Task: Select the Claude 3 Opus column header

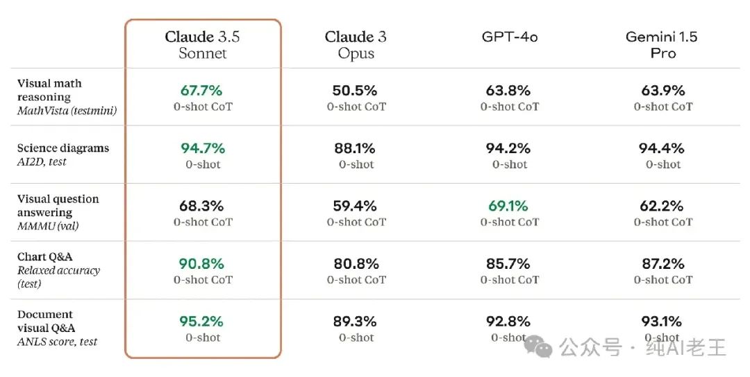Action: (x=356, y=45)
